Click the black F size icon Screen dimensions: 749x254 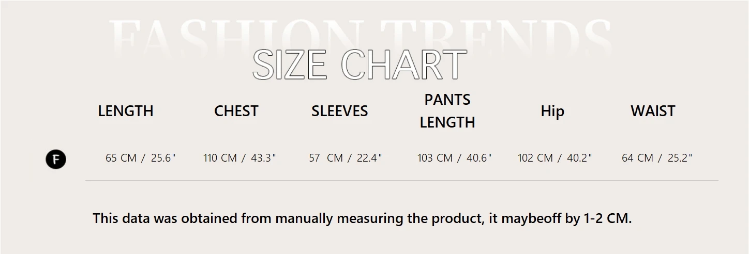pos(56,159)
